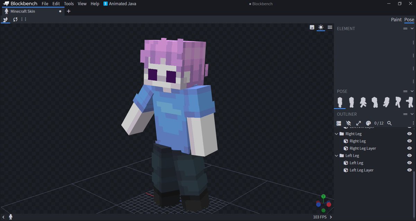The width and height of the screenshot is (416, 221).
Task: Open the Help menu
Action: (x=95, y=3)
